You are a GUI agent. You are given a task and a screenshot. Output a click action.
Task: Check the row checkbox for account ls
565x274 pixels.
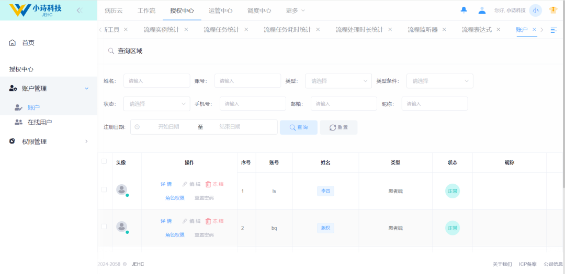click(104, 189)
